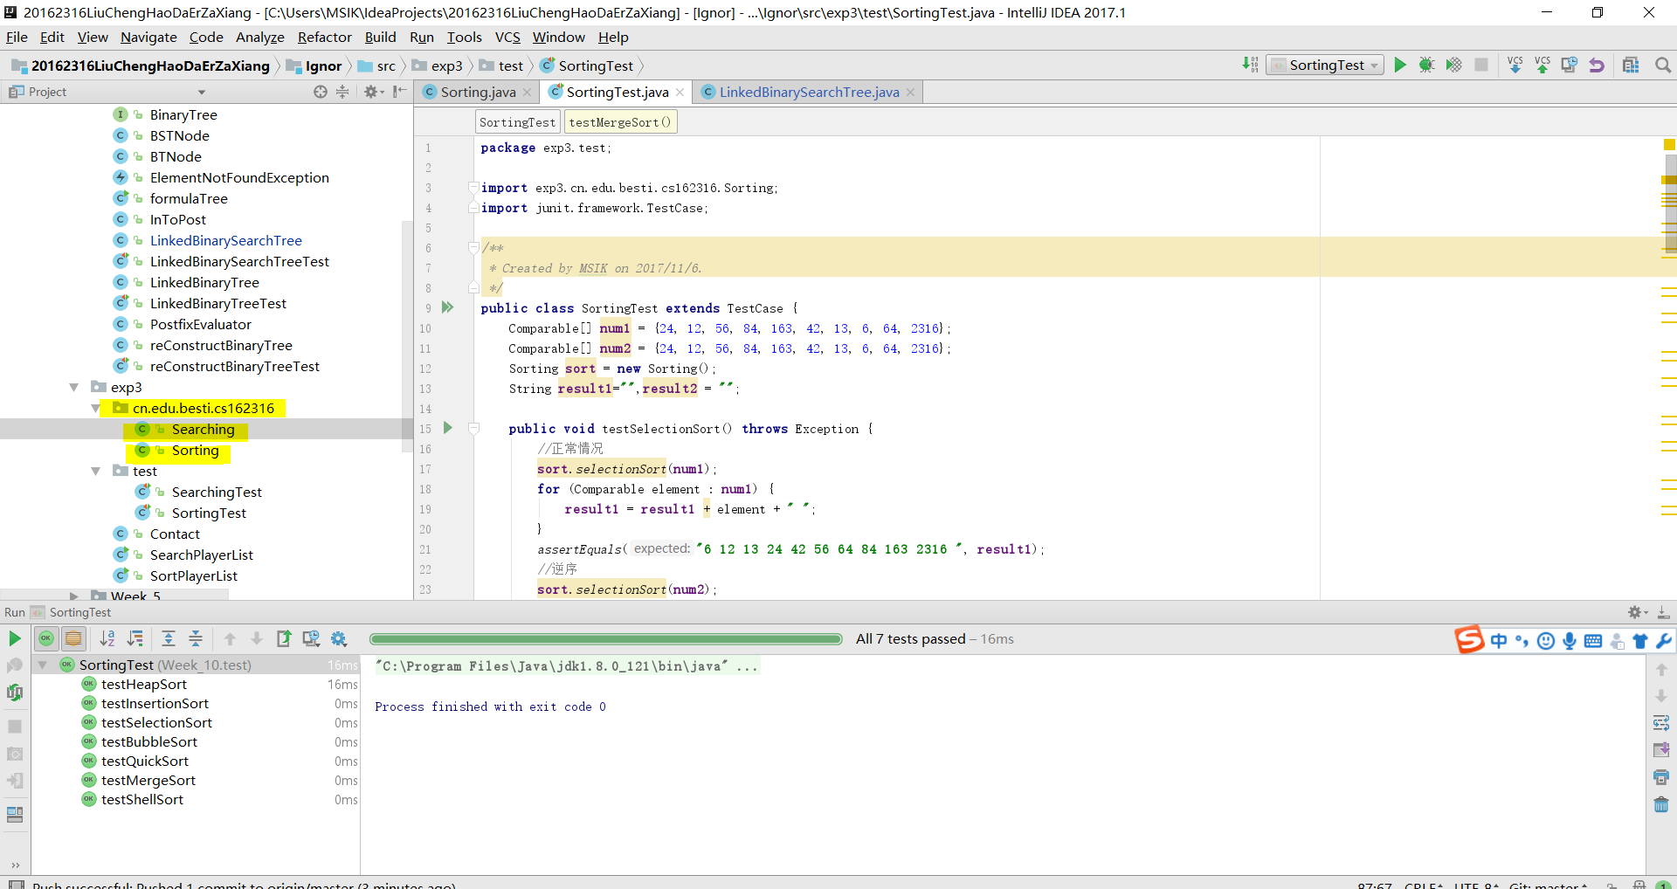
Task: Run SortingTest with the top toolbar play icon
Action: coord(1400,65)
